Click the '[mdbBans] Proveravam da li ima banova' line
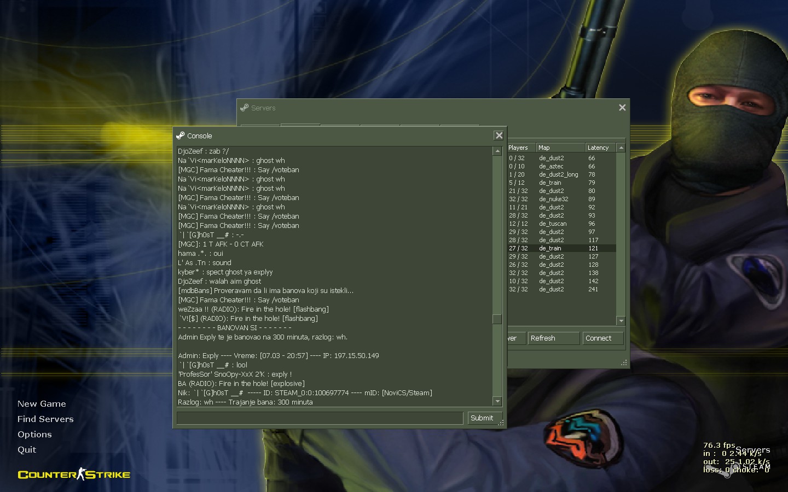Screen dimensions: 788x492 [x=266, y=291]
